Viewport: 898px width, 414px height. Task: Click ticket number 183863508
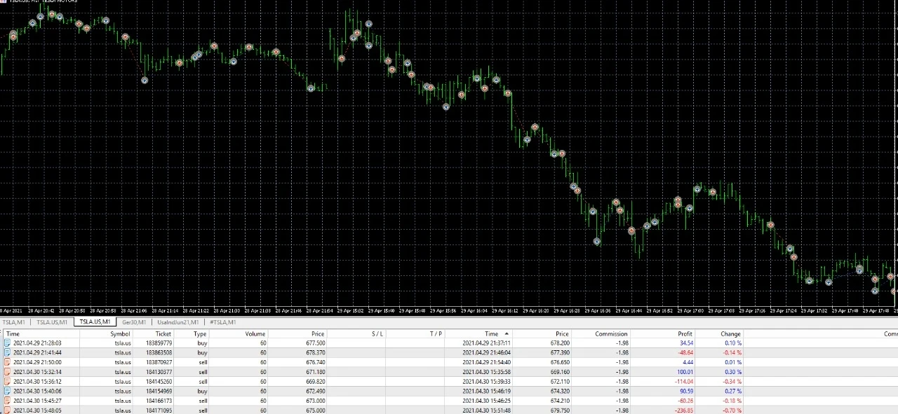(159, 353)
